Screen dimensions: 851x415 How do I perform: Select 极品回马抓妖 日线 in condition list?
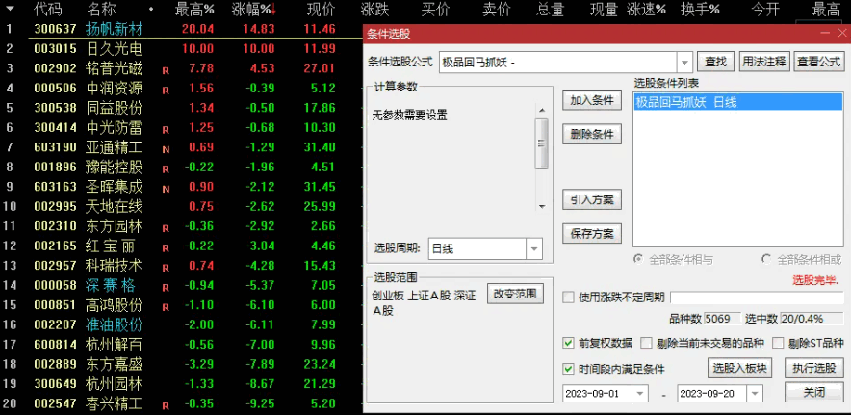click(x=738, y=101)
